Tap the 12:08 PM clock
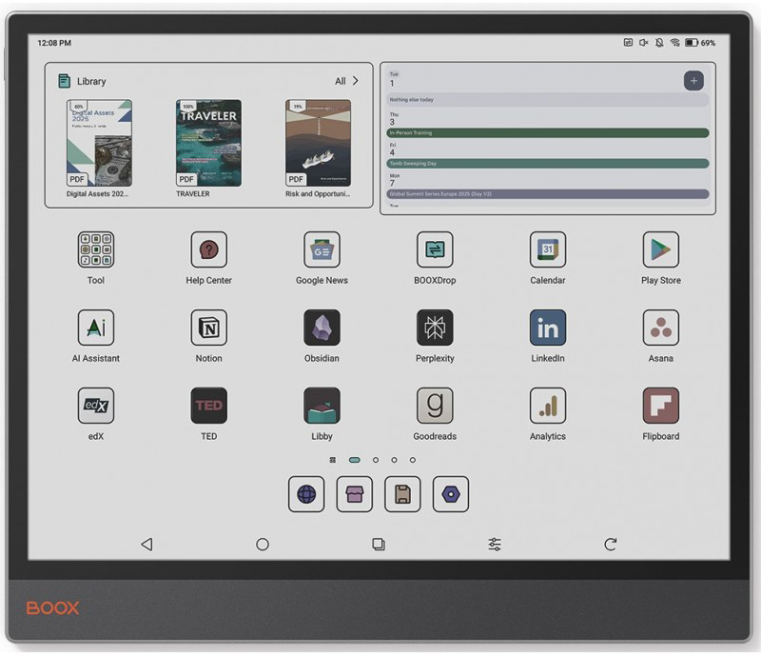Screen dimensions: 761x657 54,43
